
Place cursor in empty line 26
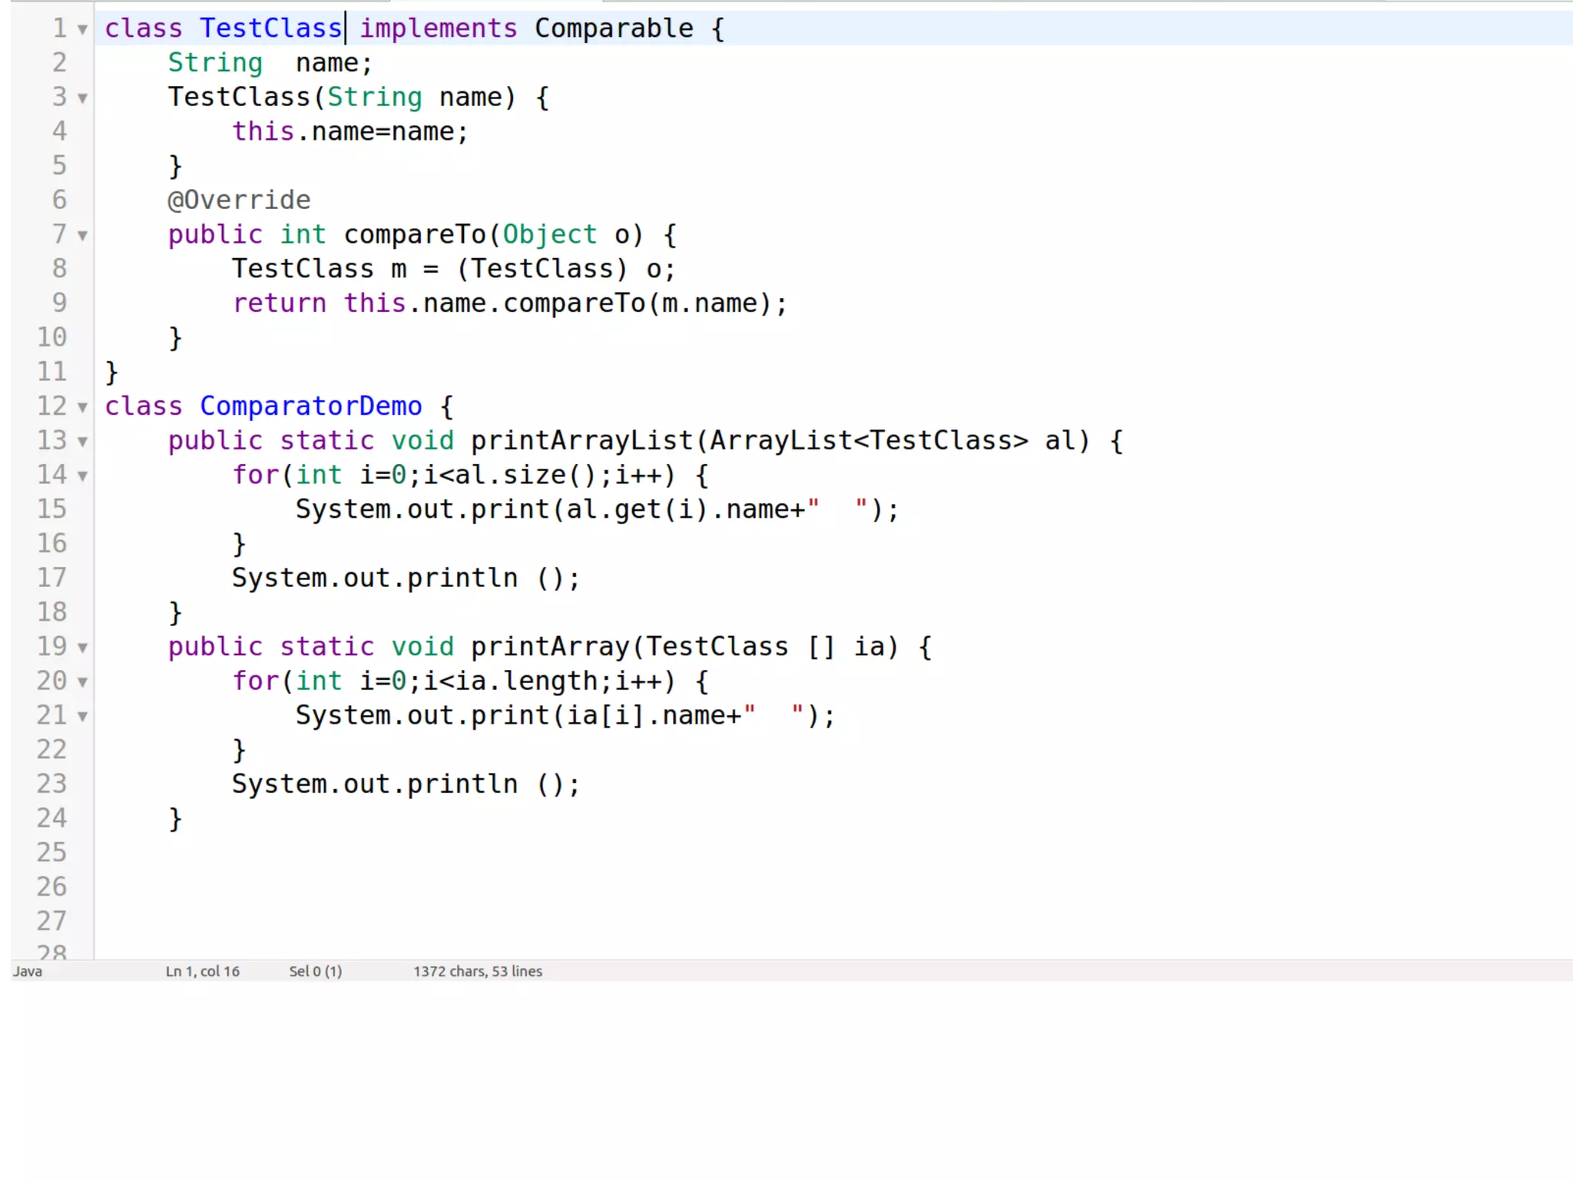461,887
